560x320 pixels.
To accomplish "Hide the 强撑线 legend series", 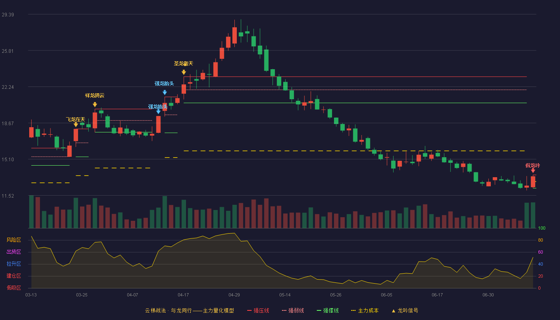I will tap(328, 310).
